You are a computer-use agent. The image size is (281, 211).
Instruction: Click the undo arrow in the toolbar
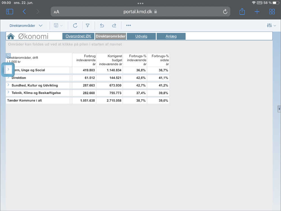pyautogui.click(x=102, y=26)
